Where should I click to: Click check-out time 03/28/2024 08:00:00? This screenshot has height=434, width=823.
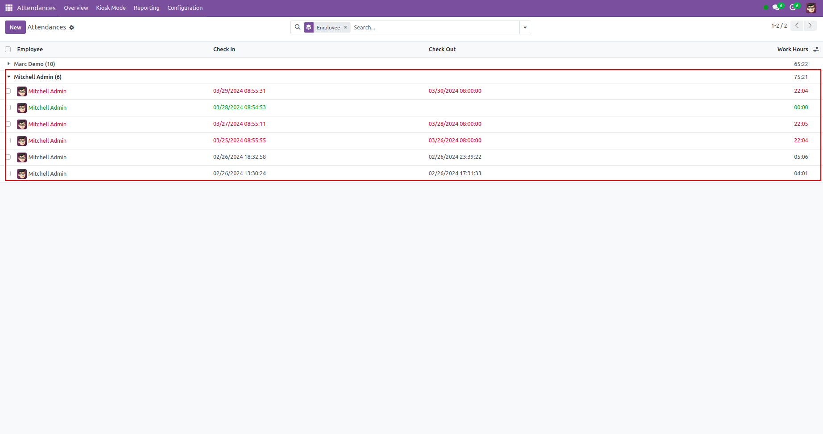click(x=455, y=124)
